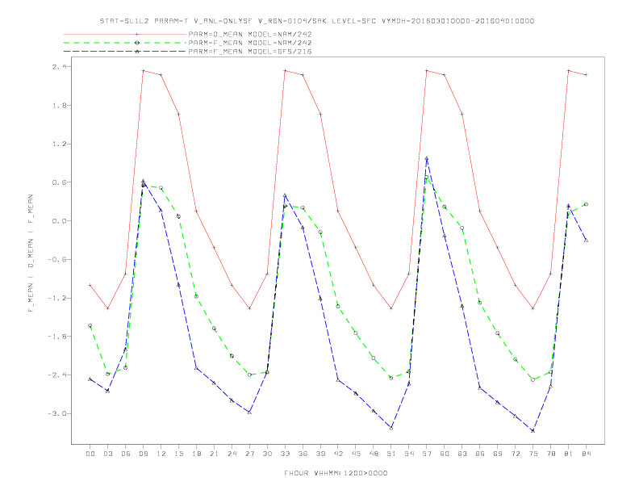Click the x-axis tick label 60

point(445,454)
